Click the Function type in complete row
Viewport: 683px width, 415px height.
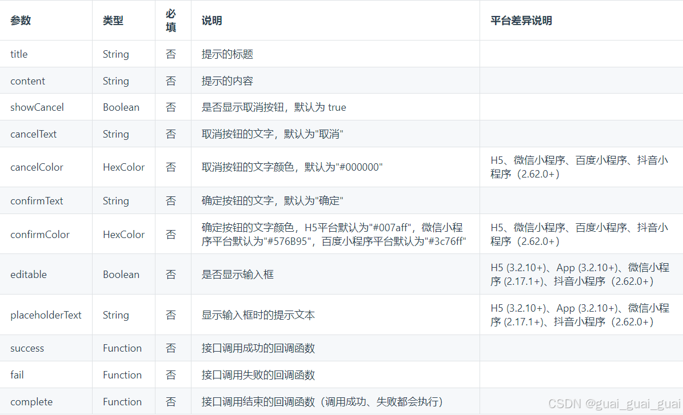(x=122, y=401)
